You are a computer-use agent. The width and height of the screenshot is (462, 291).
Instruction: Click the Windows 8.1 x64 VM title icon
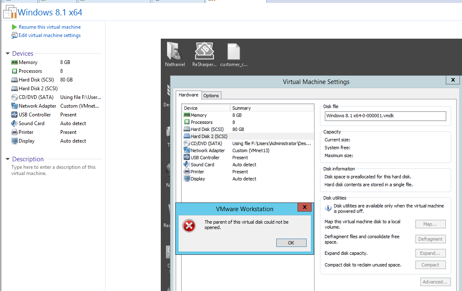[x=10, y=12]
